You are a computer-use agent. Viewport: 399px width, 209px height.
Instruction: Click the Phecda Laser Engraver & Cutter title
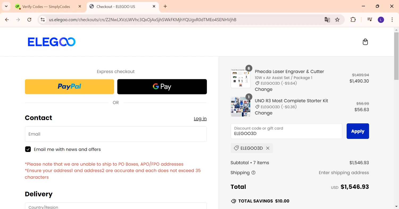coord(289,72)
